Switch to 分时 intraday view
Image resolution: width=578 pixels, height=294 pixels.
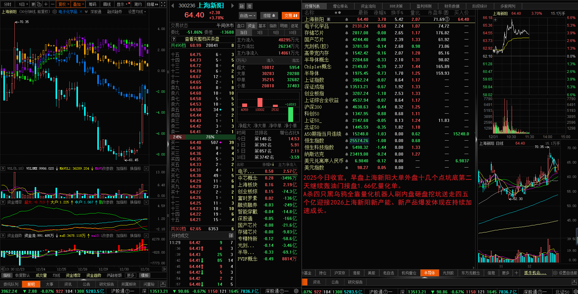pos(8,4)
